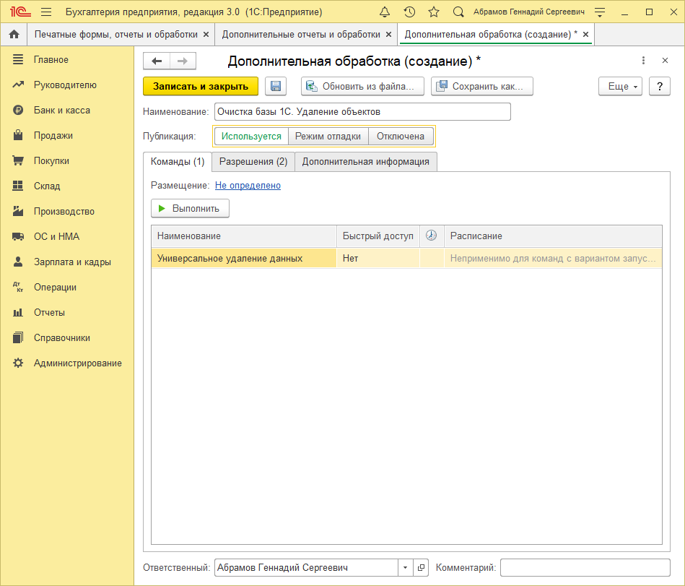Set publication to Отключена
Image resolution: width=685 pixels, height=586 pixels.
(x=401, y=136)
